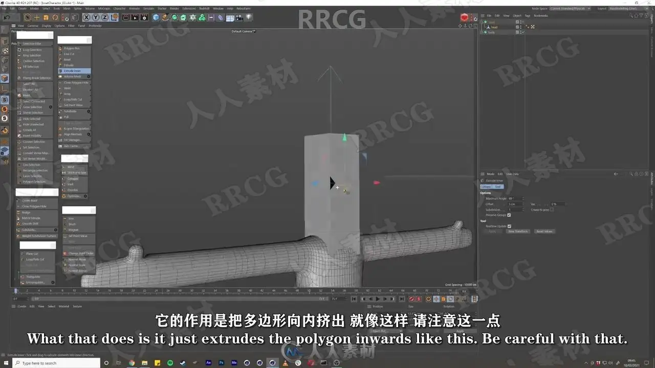This screenshot has width=655, height=368.
Task: Toggle Realtime Update checkbox
Action: pyautogui.click(x=509, y=226)
